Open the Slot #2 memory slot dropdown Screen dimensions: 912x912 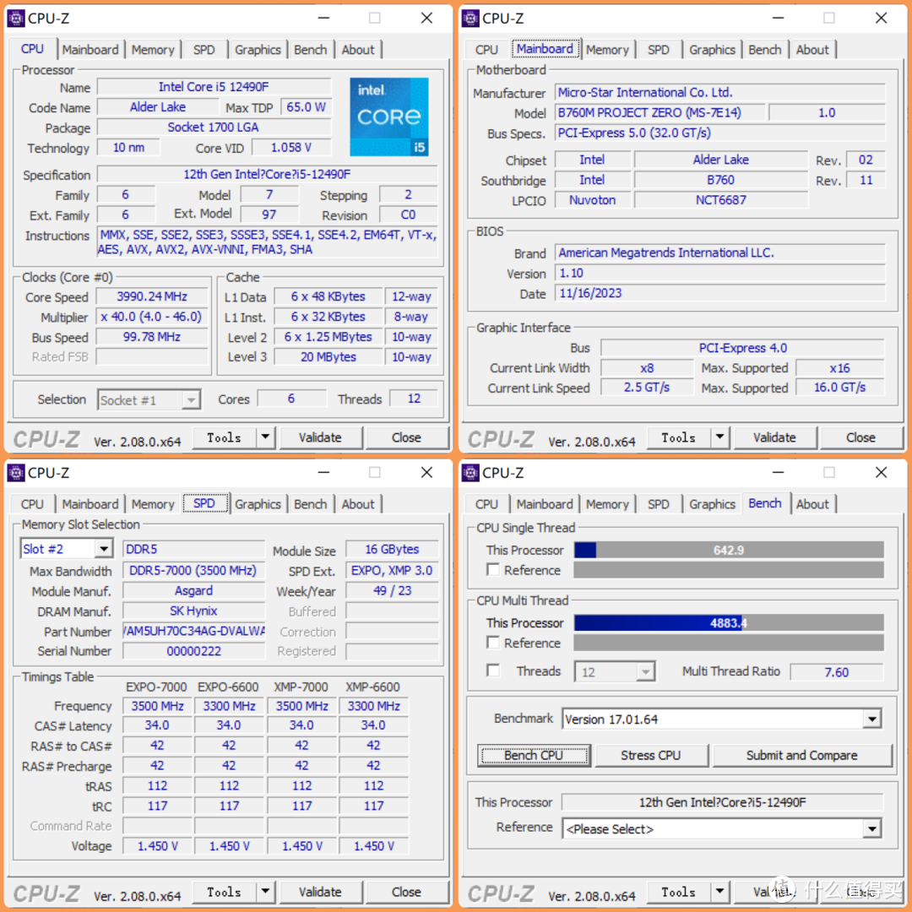(x=105, y=549)
